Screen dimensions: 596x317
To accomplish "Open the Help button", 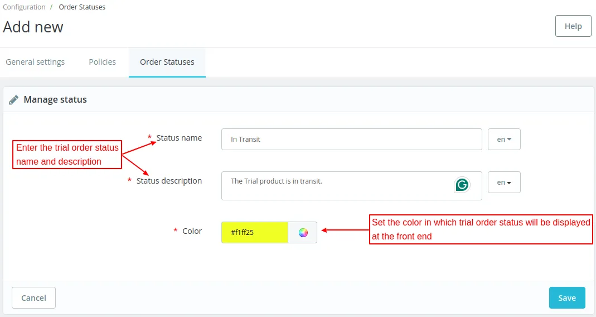I will (x=573, y=26).
